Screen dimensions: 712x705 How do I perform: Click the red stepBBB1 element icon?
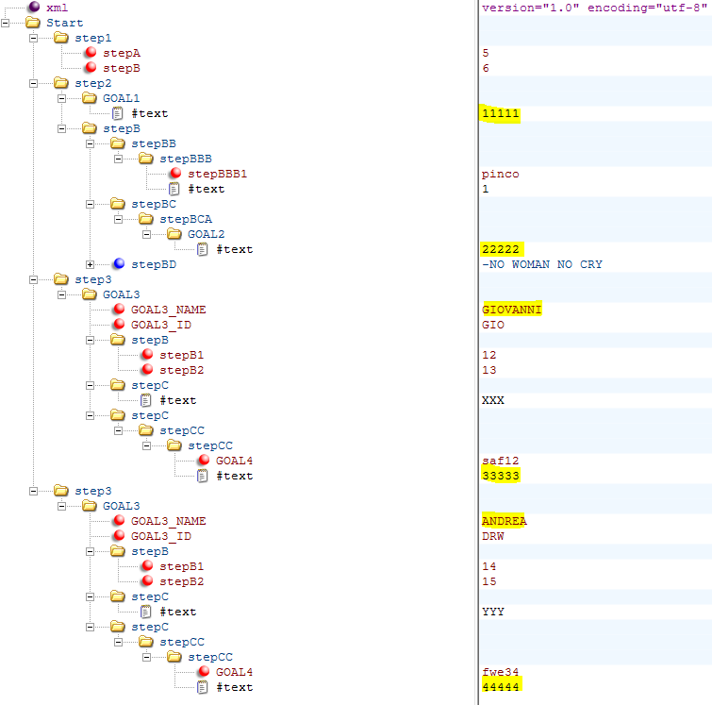[x=174, y=174]
